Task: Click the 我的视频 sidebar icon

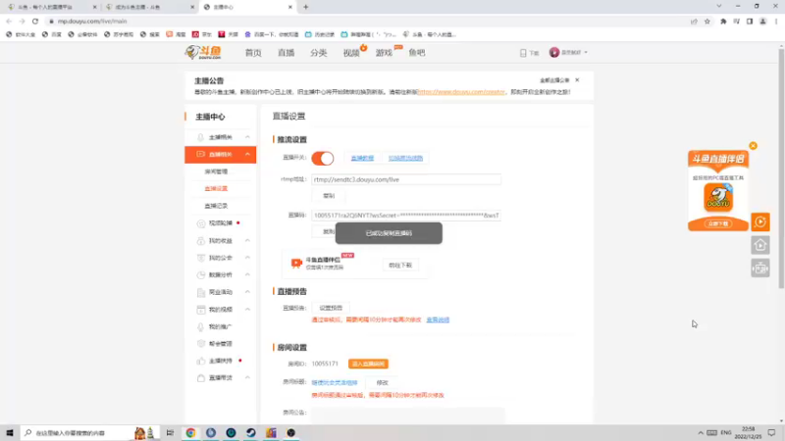Action: coord(201,310)
